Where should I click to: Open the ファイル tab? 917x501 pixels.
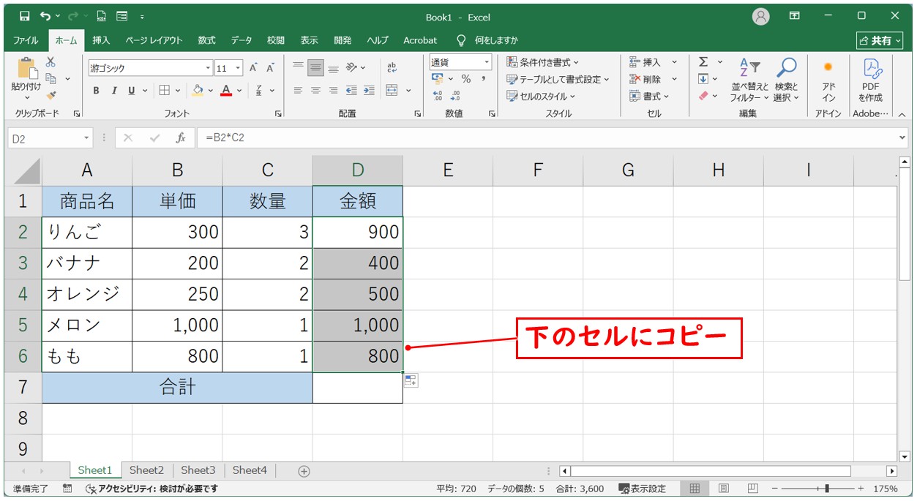click(x=26, y=40)
